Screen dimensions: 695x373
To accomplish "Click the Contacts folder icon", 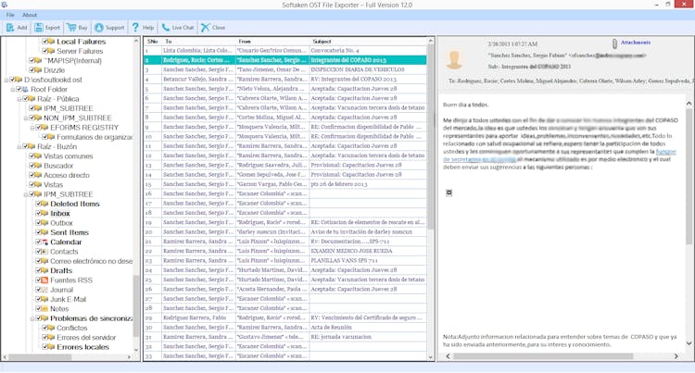I will (x=44, y=252).
